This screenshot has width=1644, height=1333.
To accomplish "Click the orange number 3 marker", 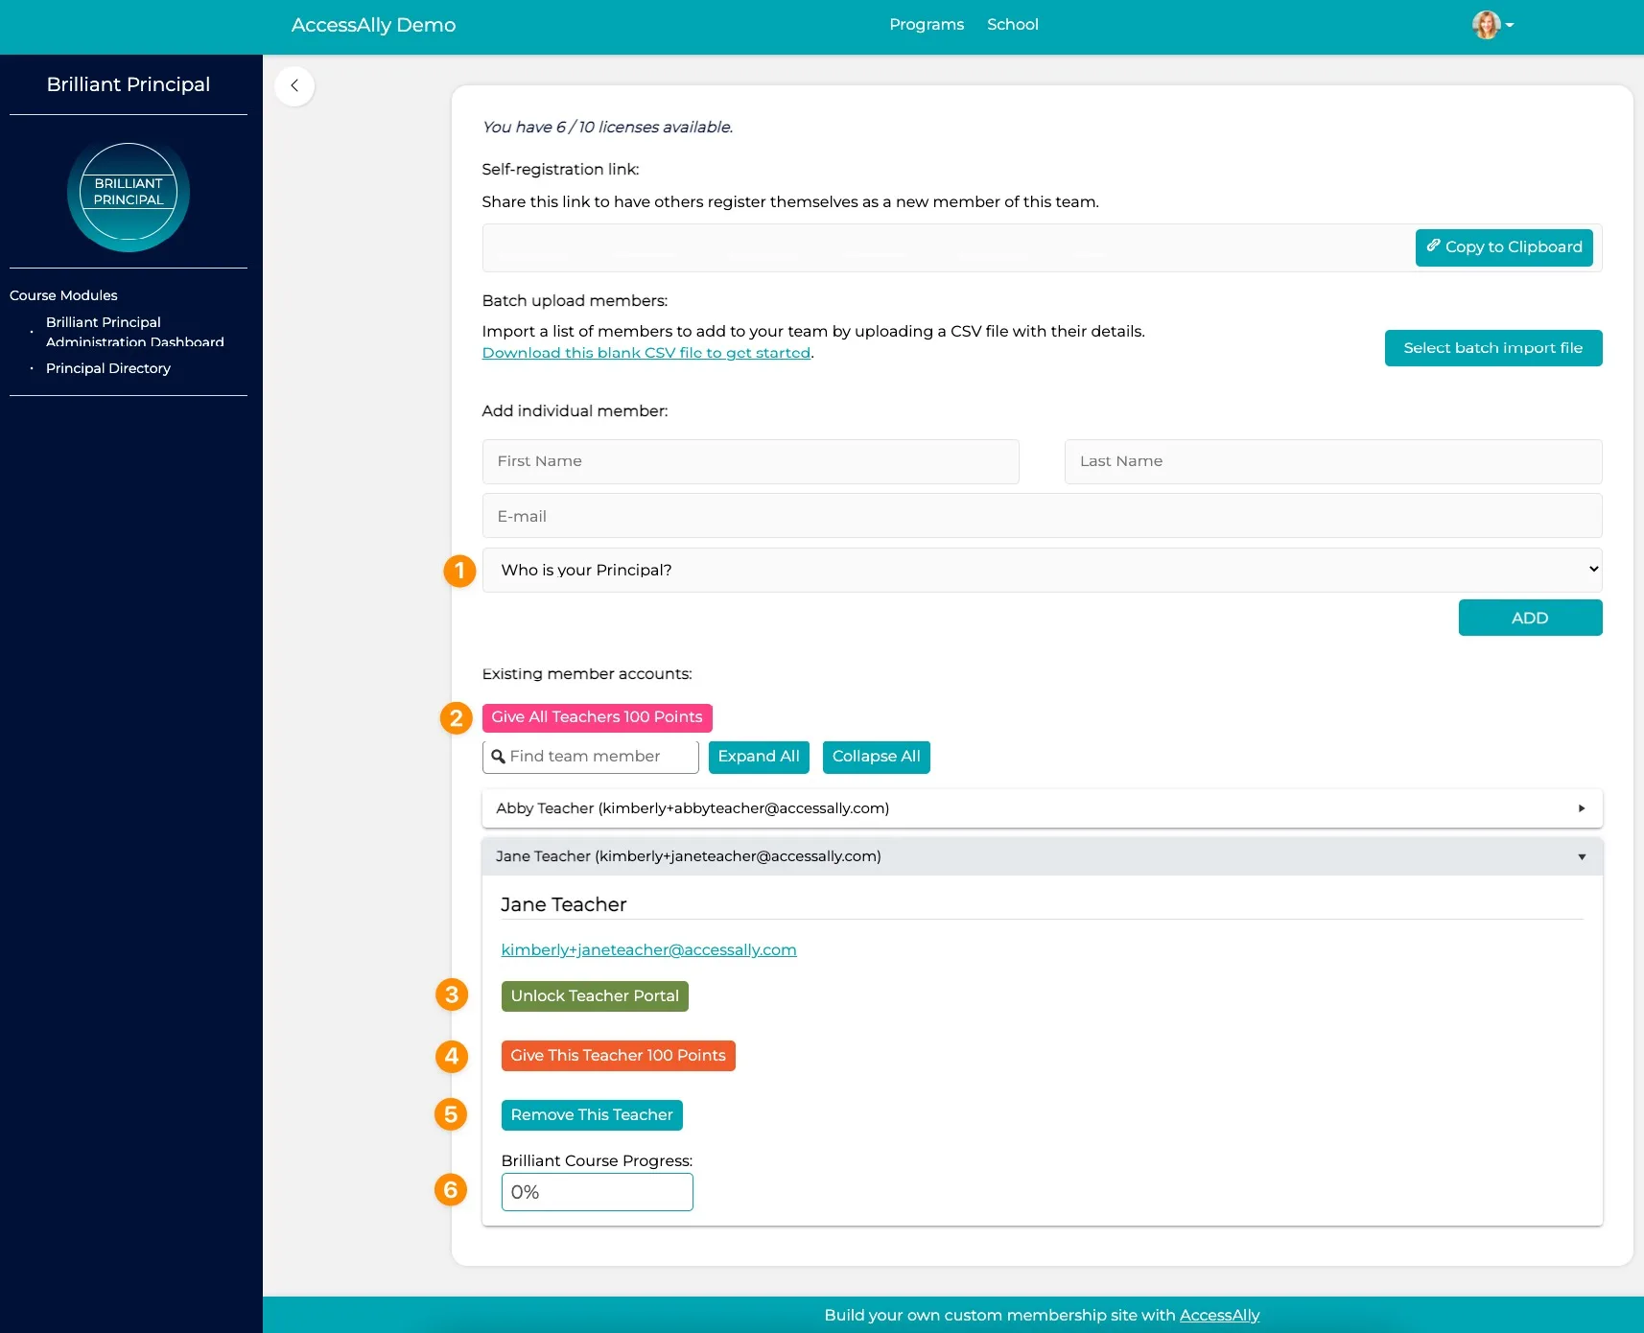I will click(x=452, y=994).
